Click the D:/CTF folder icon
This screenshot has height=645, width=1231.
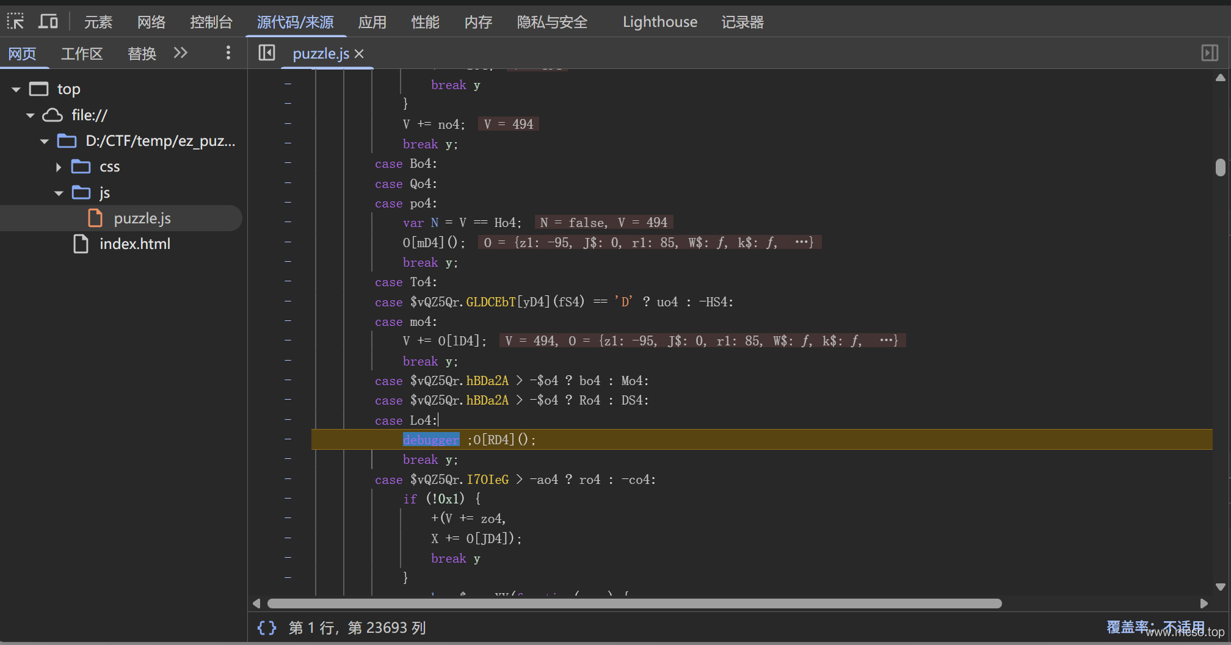67,141
